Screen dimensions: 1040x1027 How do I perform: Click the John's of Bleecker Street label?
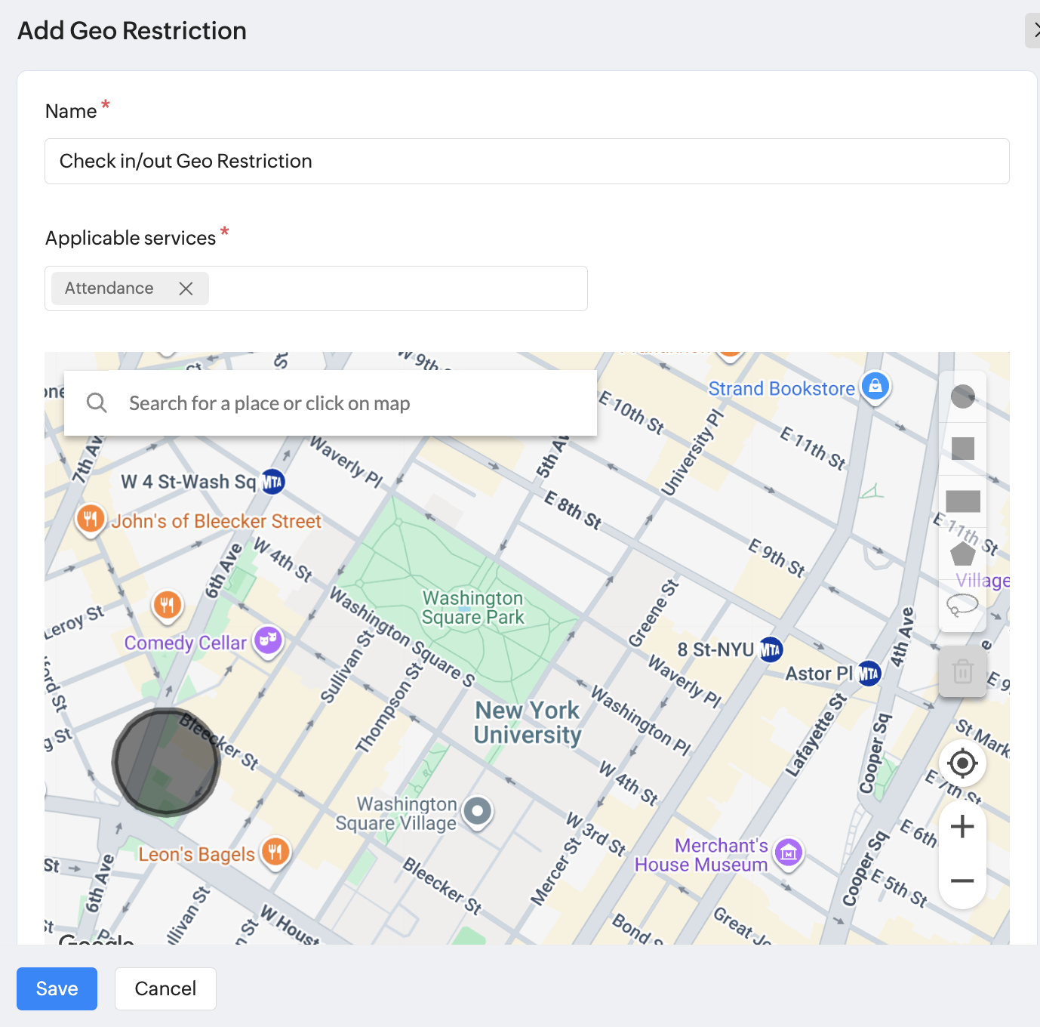point(217,521)
